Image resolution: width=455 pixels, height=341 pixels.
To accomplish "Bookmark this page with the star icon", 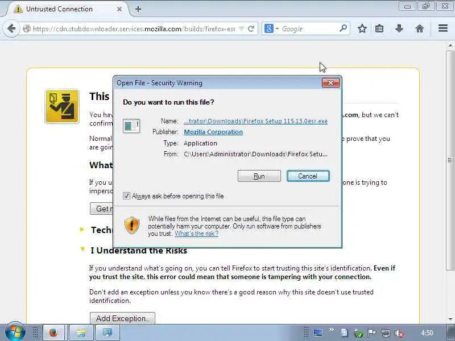I will point(362,28).
